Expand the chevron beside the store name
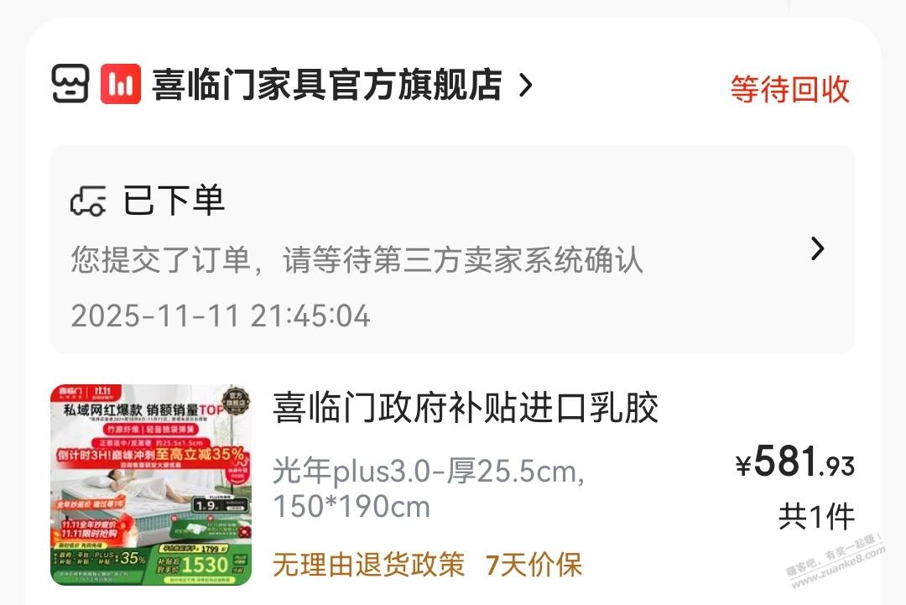 tap(525, 85)
